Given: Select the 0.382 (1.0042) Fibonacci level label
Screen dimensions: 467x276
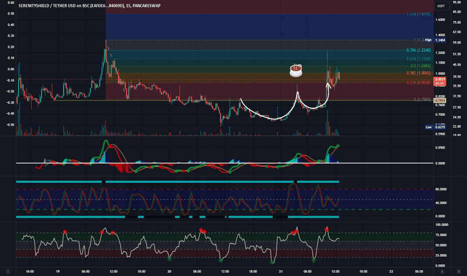Looking at the screenshot, I should (418, 73).
